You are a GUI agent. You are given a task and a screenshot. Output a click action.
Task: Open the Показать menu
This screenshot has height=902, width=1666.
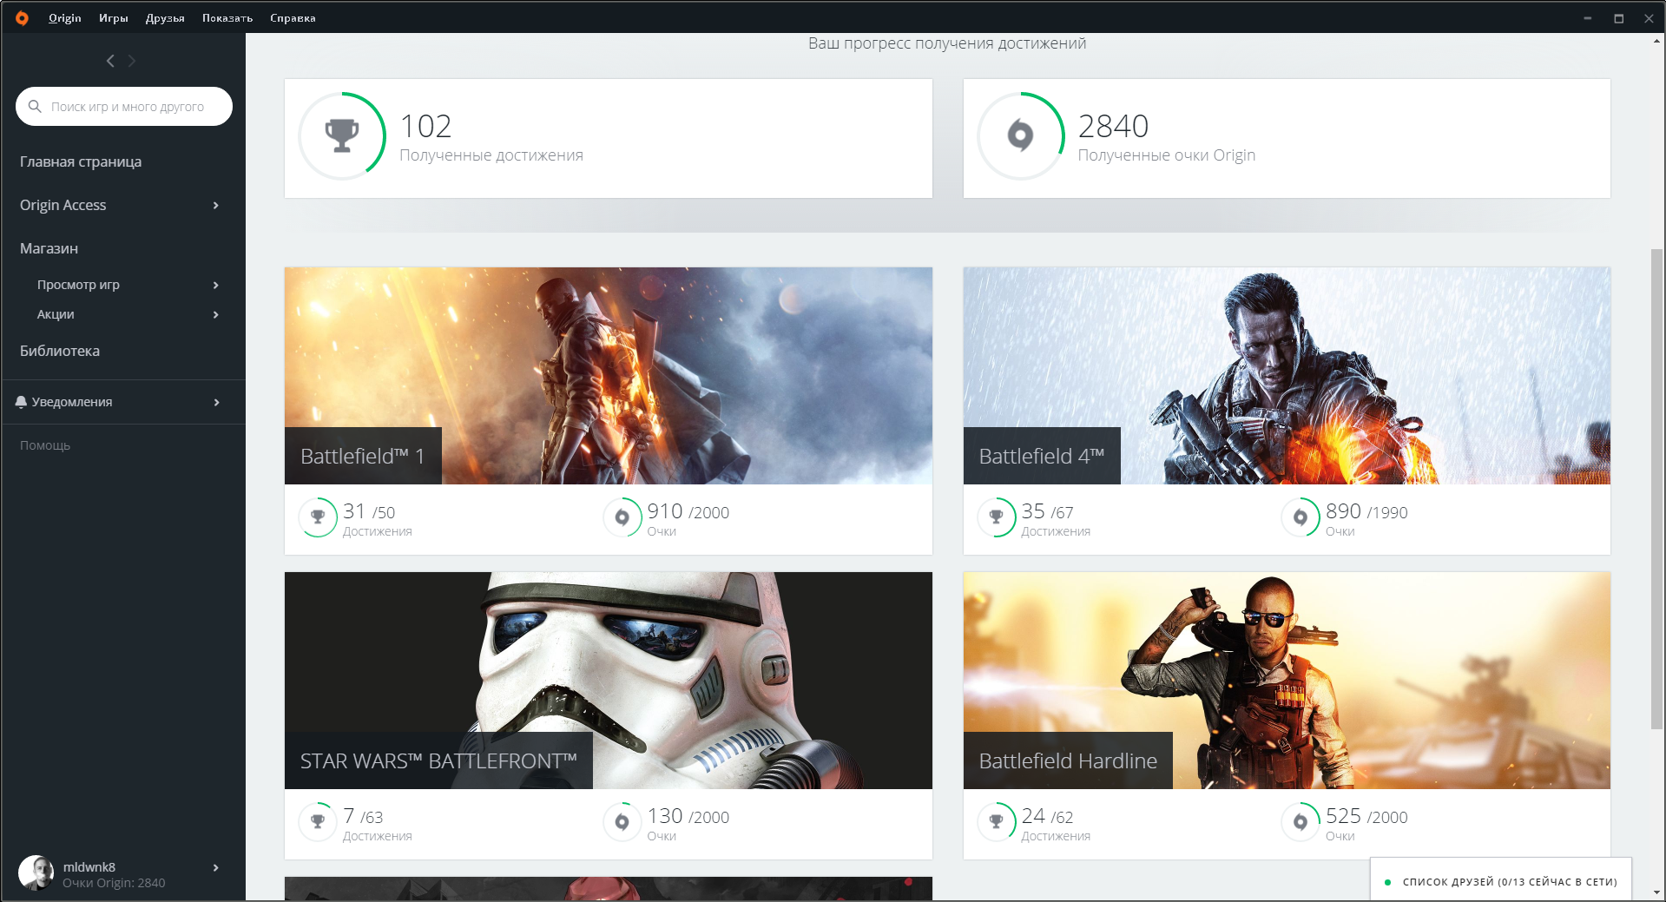tap(227, 17)
